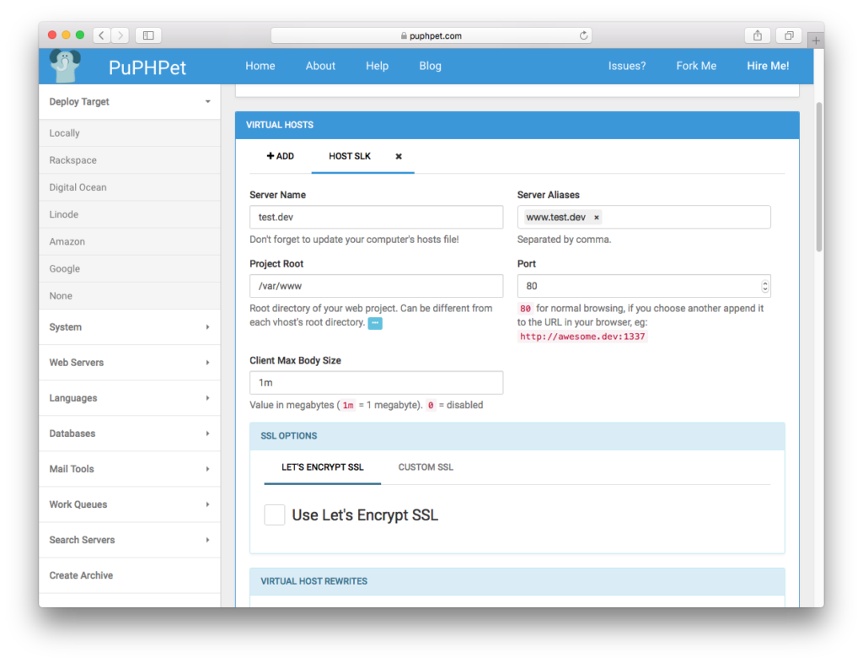Select the Rackspace deploy target
863x663 pixels.
(x=130, y=160)
